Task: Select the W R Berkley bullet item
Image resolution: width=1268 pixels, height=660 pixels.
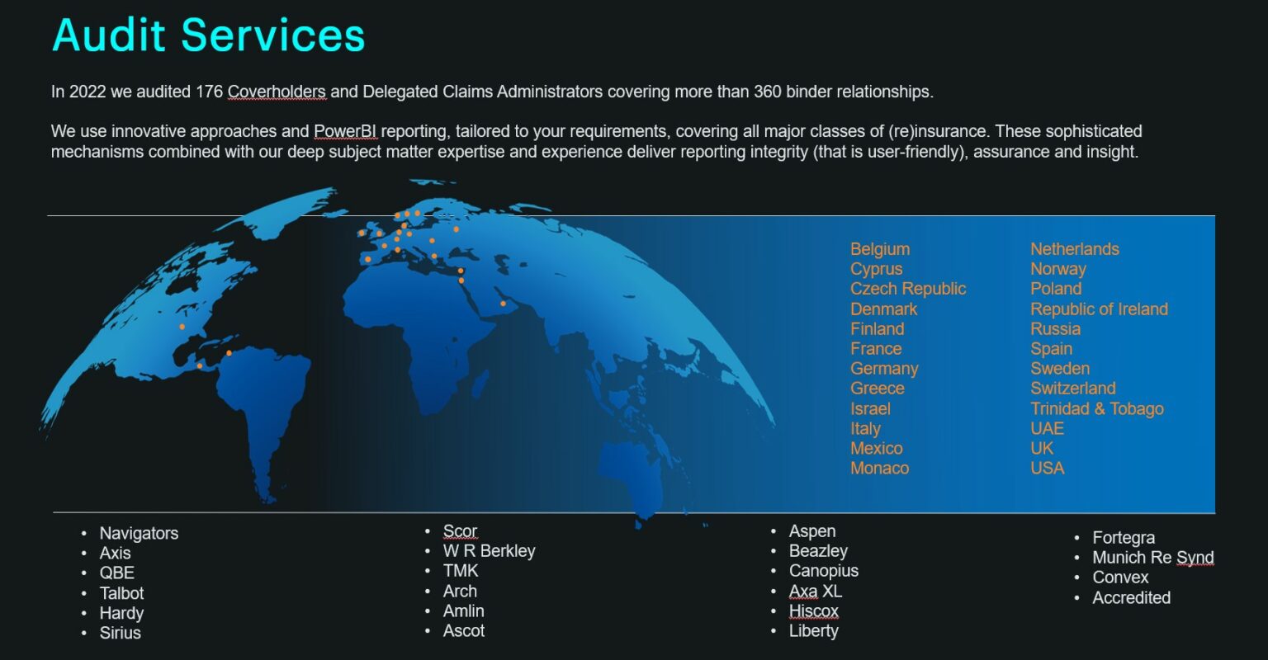Action: pos(489,551)
